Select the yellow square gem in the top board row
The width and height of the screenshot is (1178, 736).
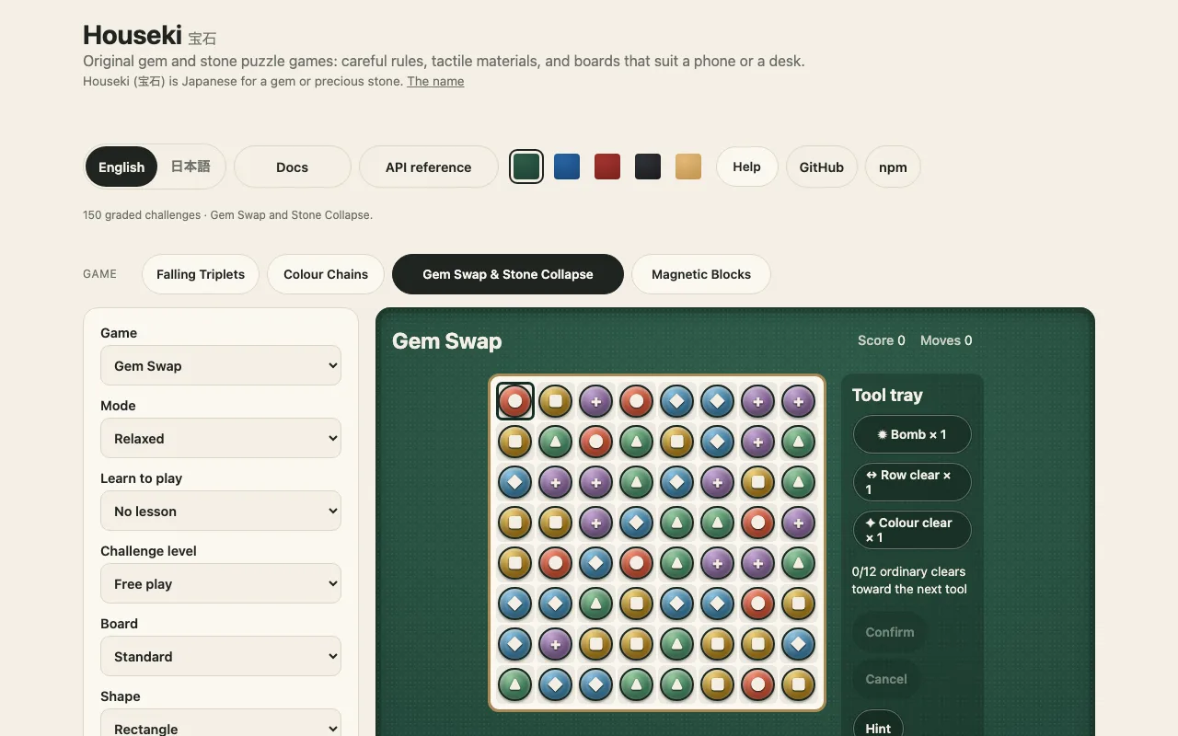[x=556, y=401]
